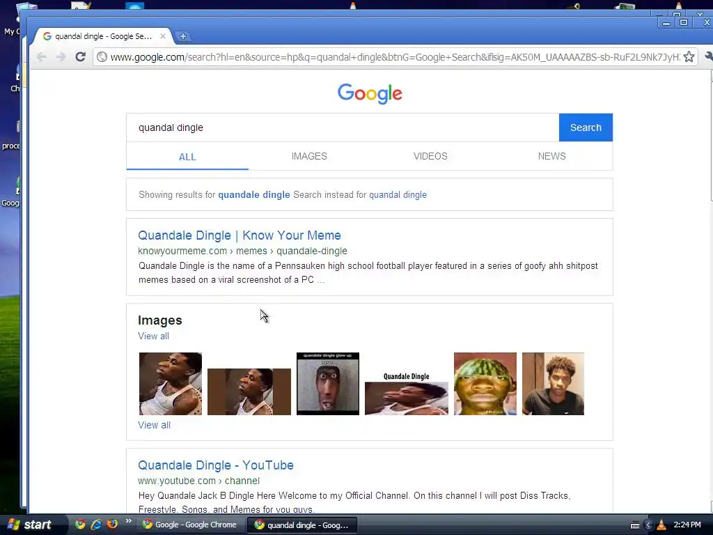Close the quandal dingle browser tab
Viewport: 713px width, 535px height.
point(163,36)
